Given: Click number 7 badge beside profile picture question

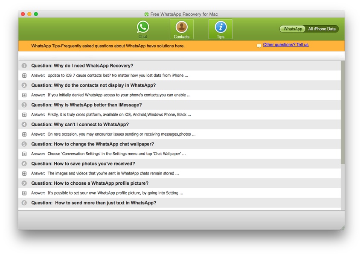Looking at the screenshot, I should 24,183.
